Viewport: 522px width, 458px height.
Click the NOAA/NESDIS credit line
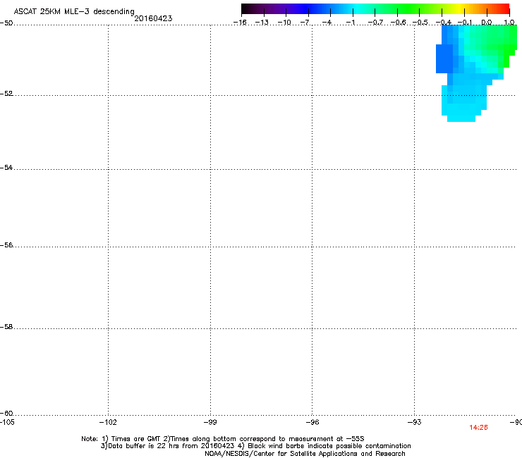click(x=305, y=454)
